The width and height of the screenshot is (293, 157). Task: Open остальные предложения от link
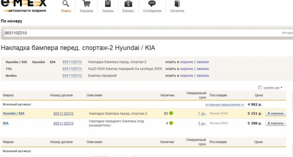(x=225, y=105)
